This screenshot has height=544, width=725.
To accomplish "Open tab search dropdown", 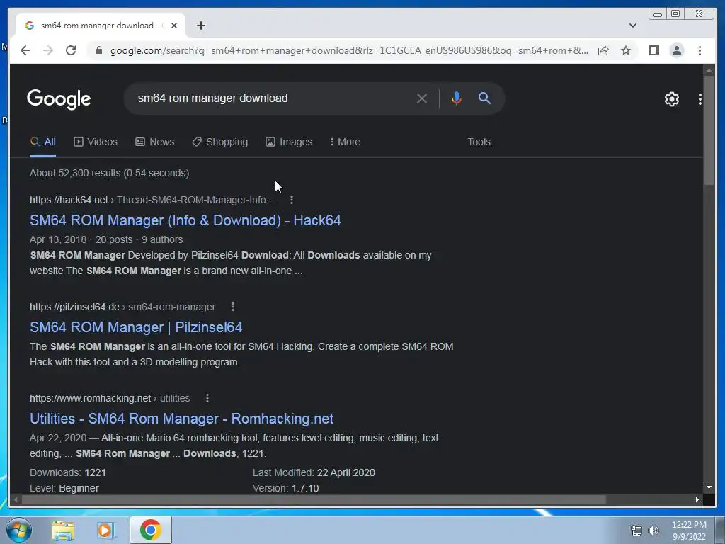I will point(632,25).
